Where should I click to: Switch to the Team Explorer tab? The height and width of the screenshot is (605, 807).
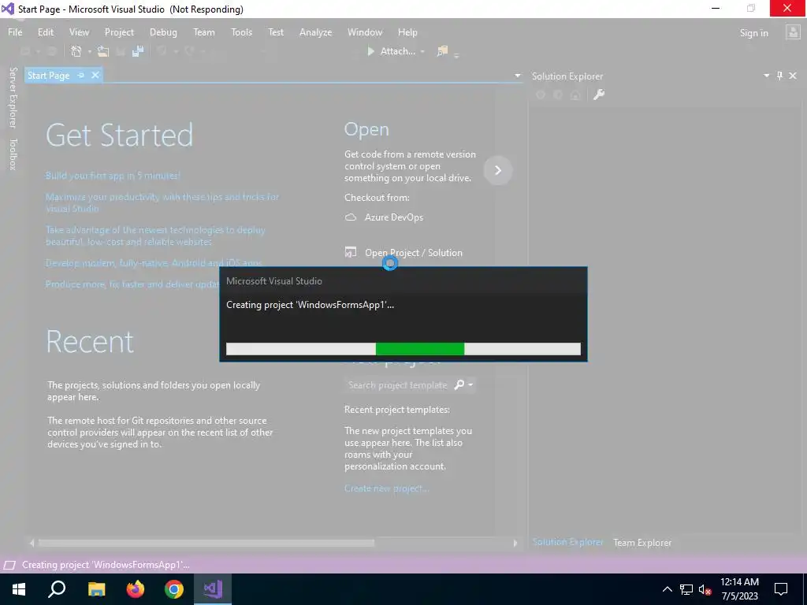[642, 542]
